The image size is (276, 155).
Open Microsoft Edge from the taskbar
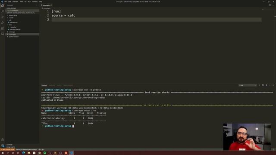[x=23, y=153]
